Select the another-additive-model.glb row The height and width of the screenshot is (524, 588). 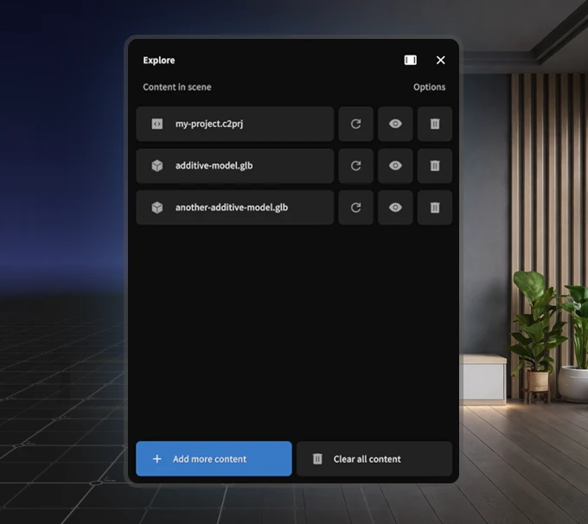click(x=234, y=208)
